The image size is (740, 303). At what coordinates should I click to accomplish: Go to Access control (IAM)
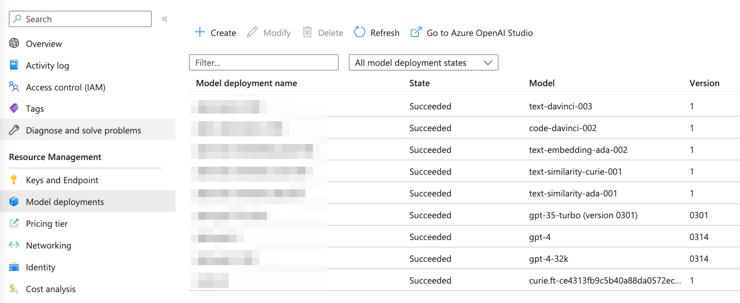point(66,87)
